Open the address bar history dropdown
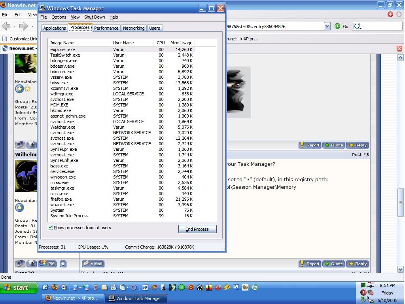 (327, 26)
